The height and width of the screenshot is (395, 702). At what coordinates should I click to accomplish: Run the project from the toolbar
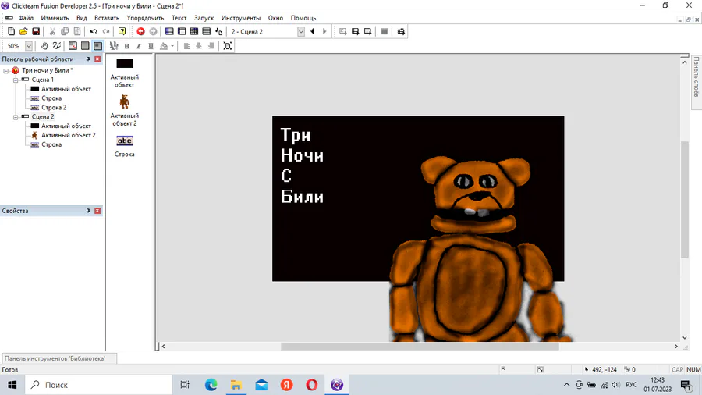click(x=343, y=31)
